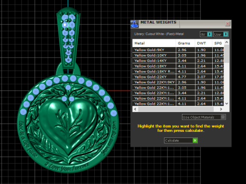Click the list's scroll up arrow
This screenshot has width=246, height=184.
coord(227,42)
